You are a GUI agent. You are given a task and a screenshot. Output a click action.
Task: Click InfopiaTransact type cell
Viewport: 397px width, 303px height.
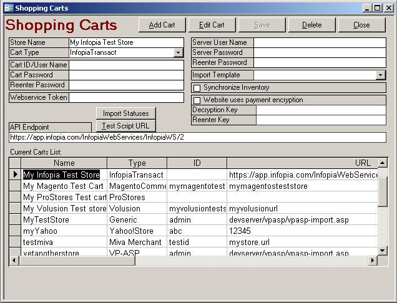click(x=136, y=175)
